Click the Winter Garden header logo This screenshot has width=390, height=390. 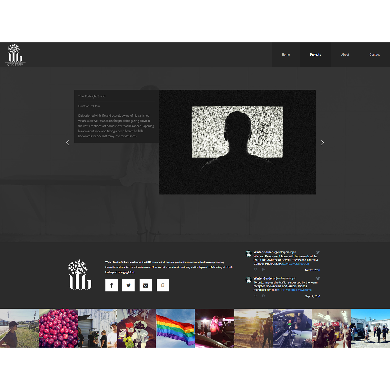pyautogui.click(x=15, y=54)
